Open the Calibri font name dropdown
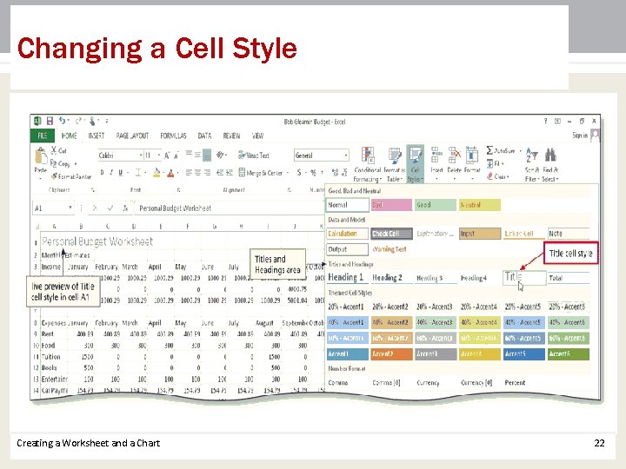626x469 pixels. coord(141,155)
